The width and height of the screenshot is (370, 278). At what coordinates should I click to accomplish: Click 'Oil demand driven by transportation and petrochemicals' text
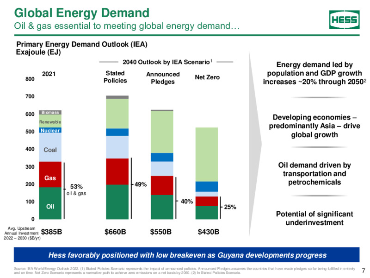click(314, 173)
